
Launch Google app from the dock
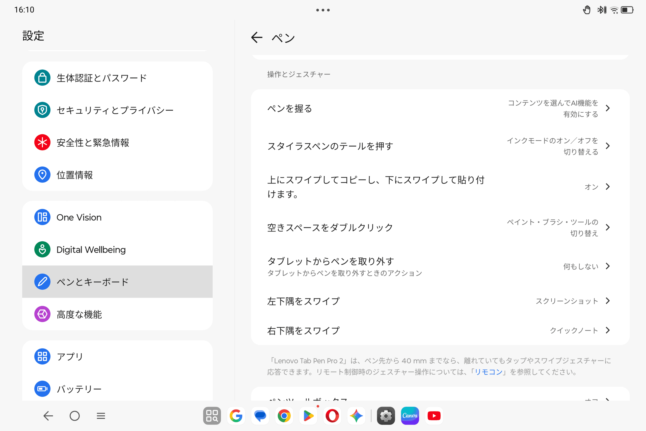(236, 416)
